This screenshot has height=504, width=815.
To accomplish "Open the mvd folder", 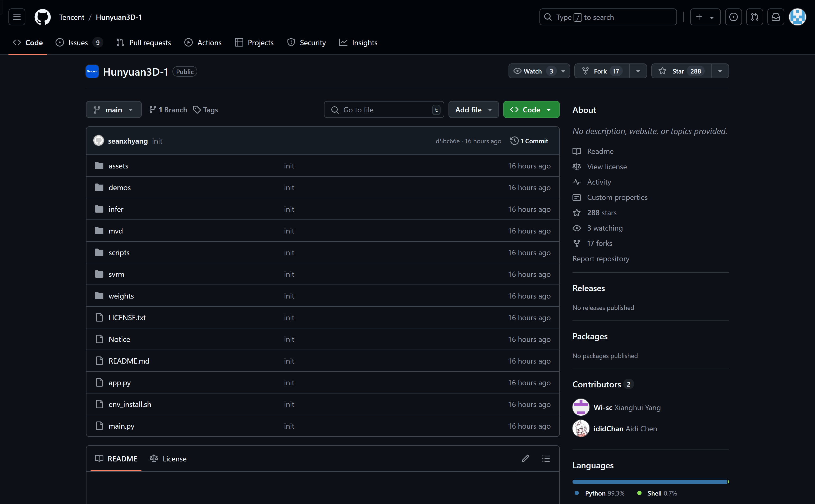I will (x=116, y=231).
